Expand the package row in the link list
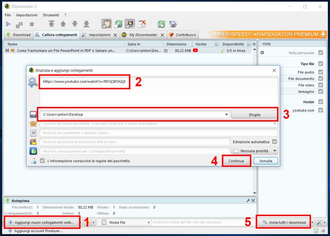 tap(7, 50)
